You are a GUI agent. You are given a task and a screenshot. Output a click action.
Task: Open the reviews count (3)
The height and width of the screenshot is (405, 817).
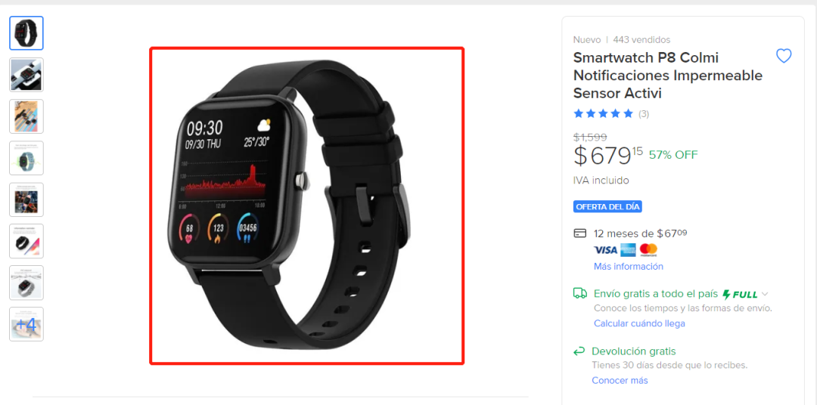[644, 113]
